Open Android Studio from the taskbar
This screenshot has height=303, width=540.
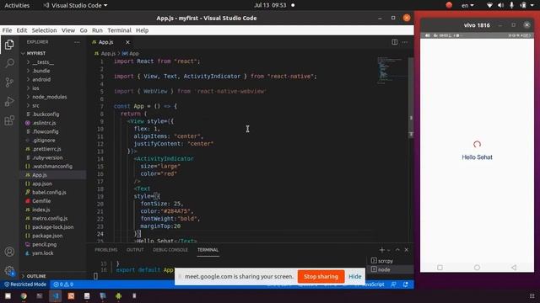click(x=118, y=295)
